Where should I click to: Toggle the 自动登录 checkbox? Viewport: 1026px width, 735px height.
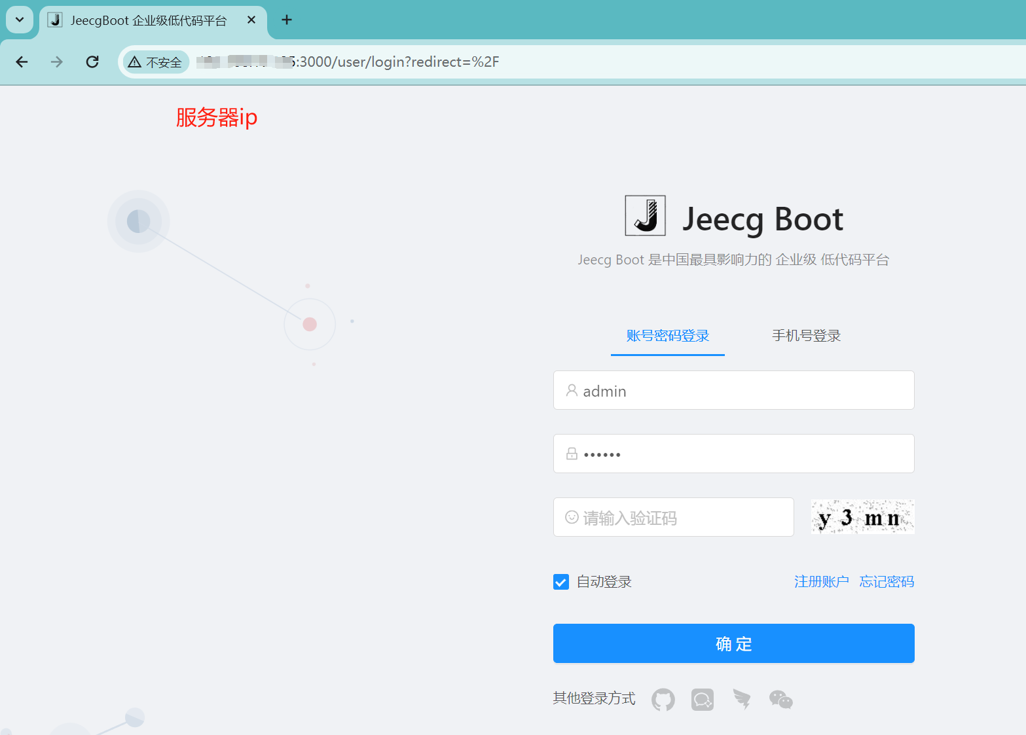tap(561, 582)
